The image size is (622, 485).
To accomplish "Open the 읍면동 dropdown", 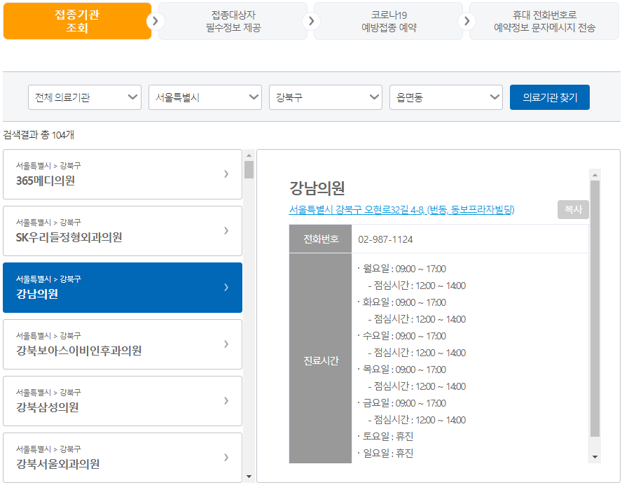I will tap(446, 97).
